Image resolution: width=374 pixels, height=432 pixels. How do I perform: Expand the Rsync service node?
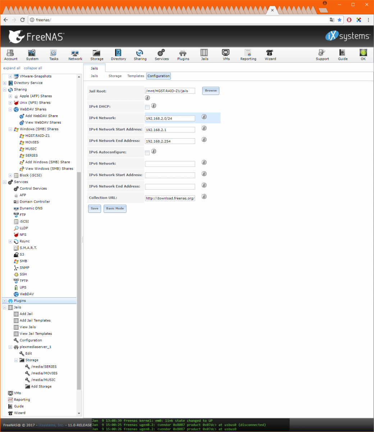pos(10,241)
